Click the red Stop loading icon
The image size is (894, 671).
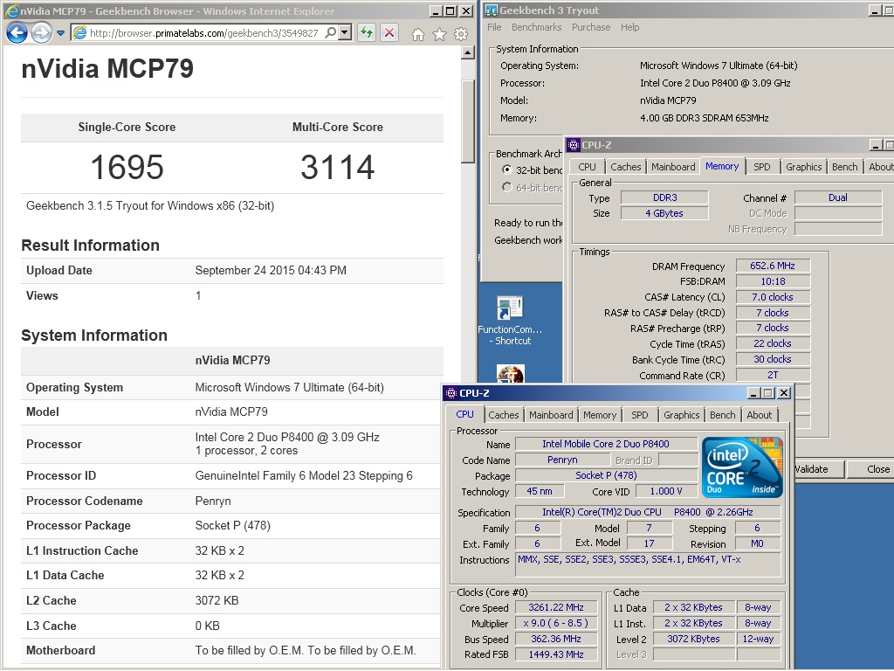coord(389,33)
